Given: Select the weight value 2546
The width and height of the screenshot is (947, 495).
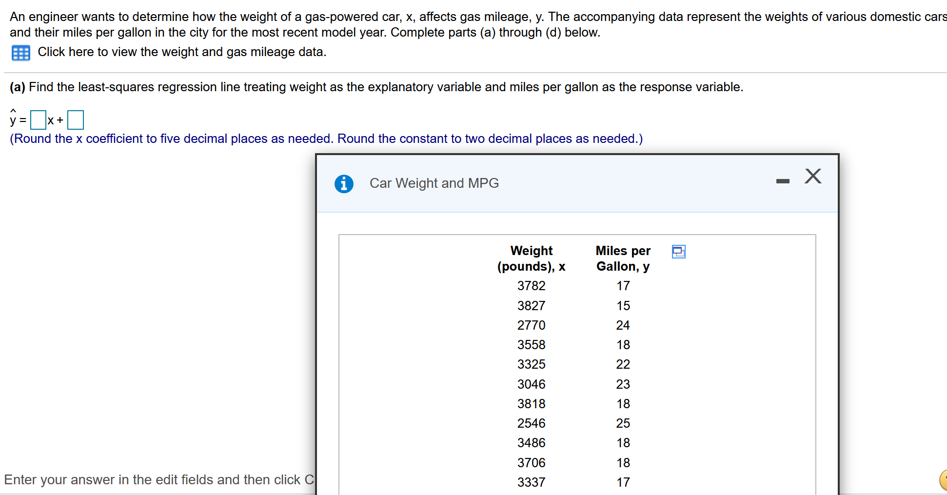Looking at the screenshot, I should (x=532, y=423).
